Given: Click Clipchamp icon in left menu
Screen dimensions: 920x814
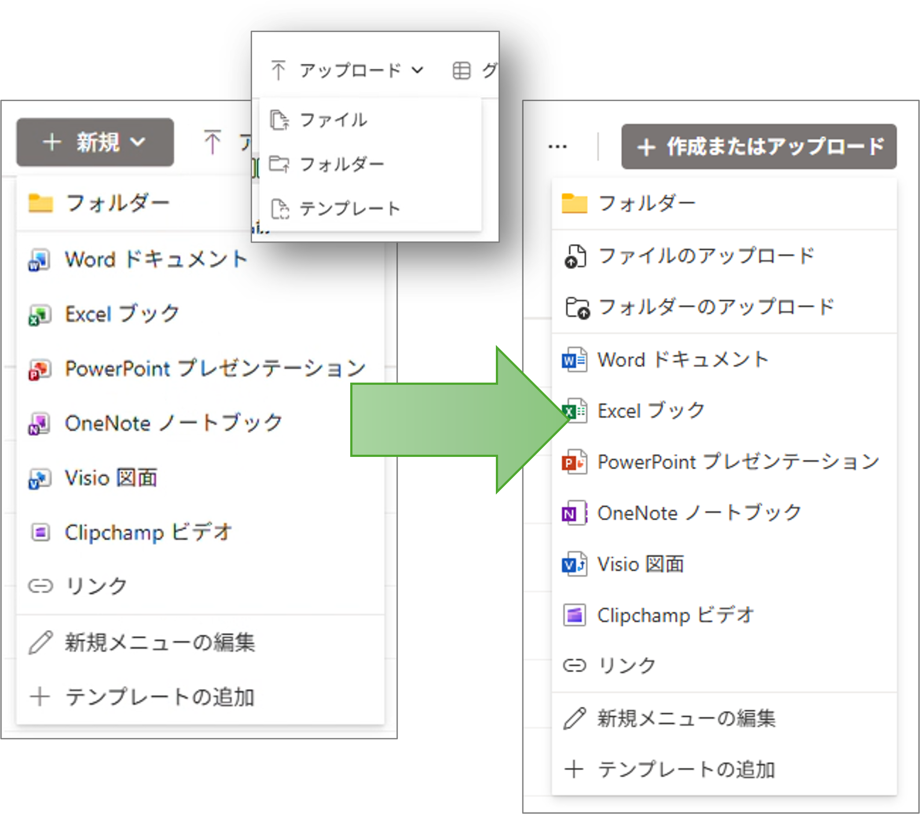Looking at the screenshot, I should pyautogui.click(x=40, y=533).
